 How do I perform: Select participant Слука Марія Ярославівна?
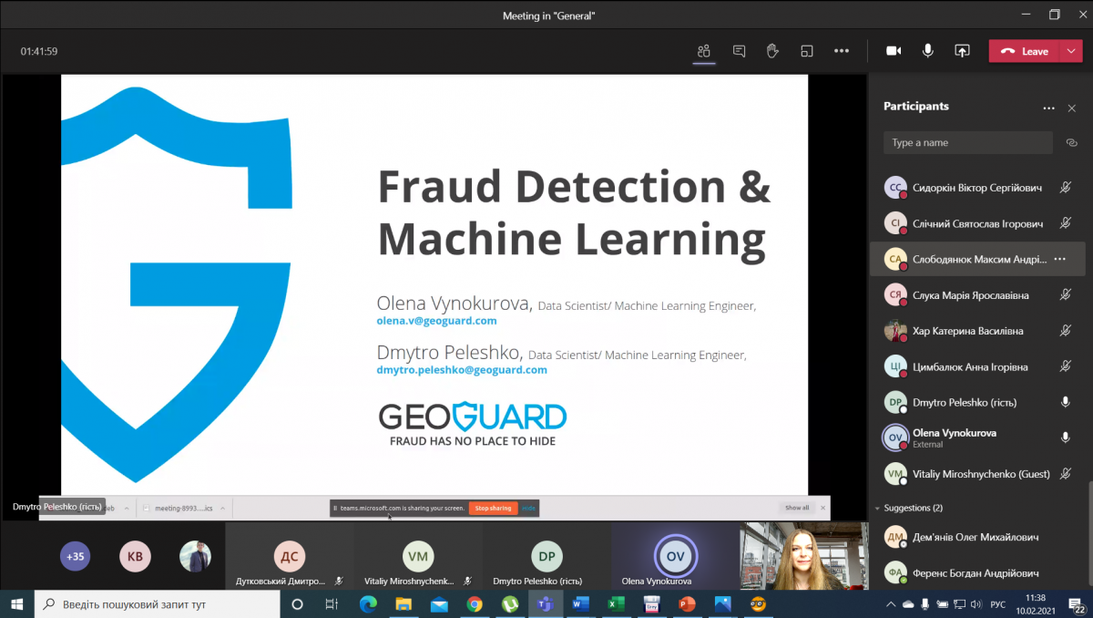pos(977,295)
